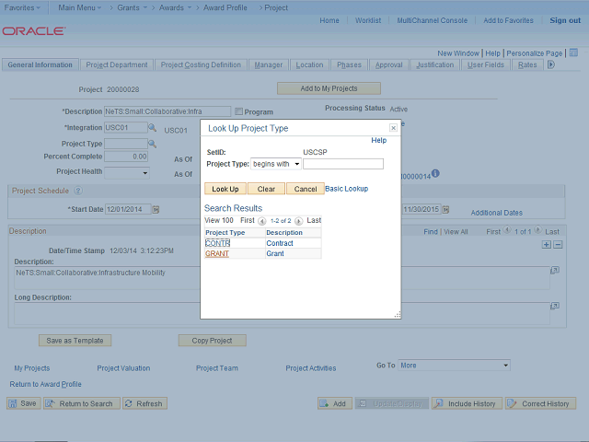The height and width of the screenshot is (442, 589).
Task: Show previous row in Search Results
Action: pos(262,221)
